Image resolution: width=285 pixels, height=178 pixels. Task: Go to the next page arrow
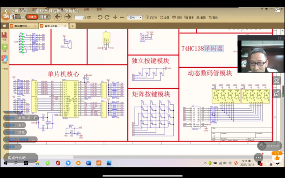pos(68,17)
